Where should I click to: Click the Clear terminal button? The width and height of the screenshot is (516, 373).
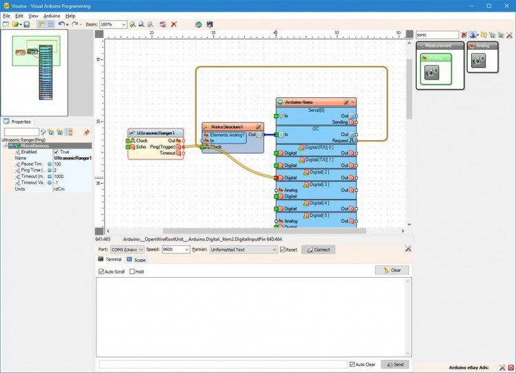tap(392, 270)
